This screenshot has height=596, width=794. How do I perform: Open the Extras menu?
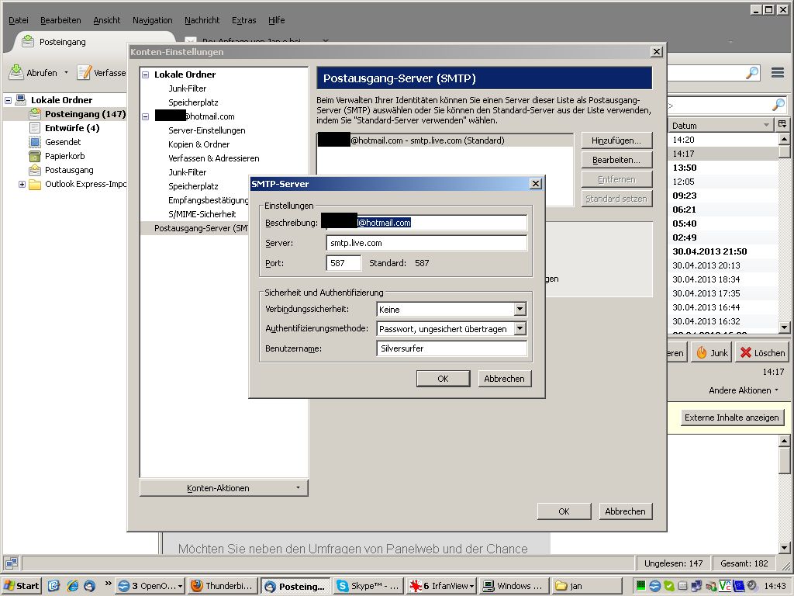(243, 20)
